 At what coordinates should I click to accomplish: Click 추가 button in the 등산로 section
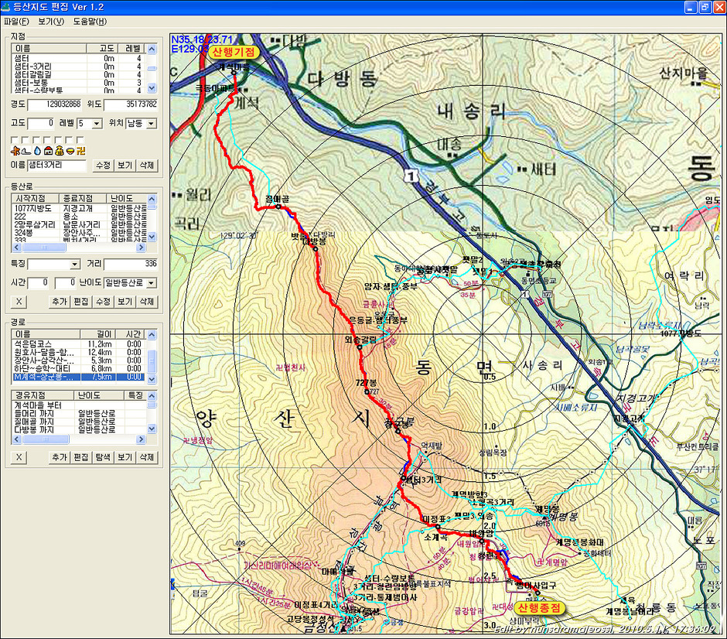60,302
